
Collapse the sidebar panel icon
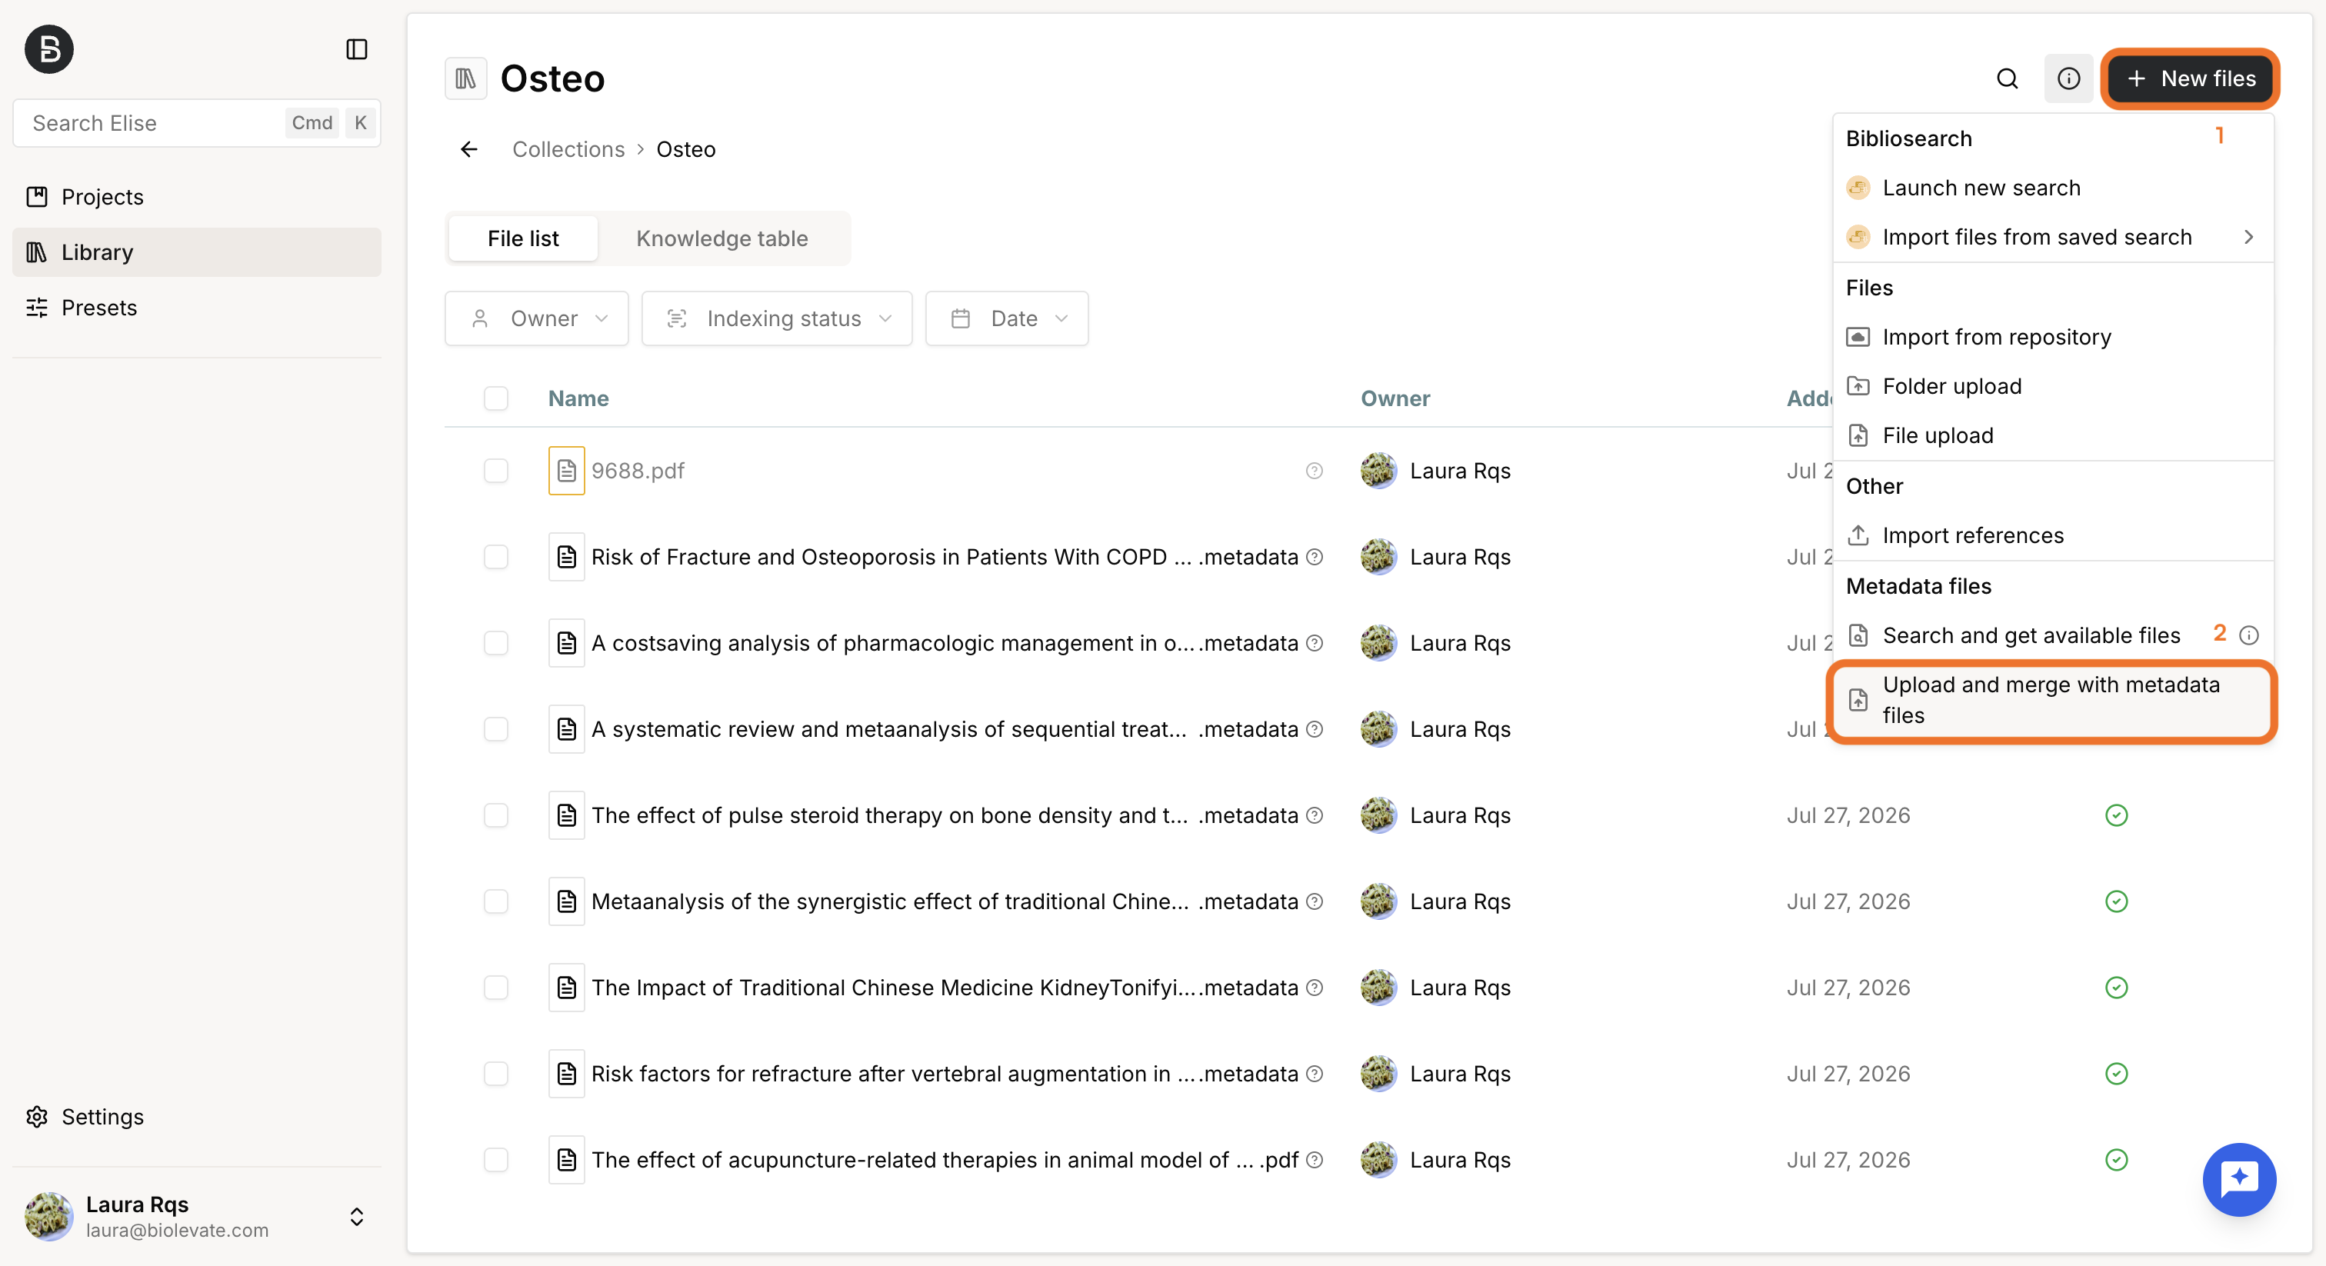(357, 48)
